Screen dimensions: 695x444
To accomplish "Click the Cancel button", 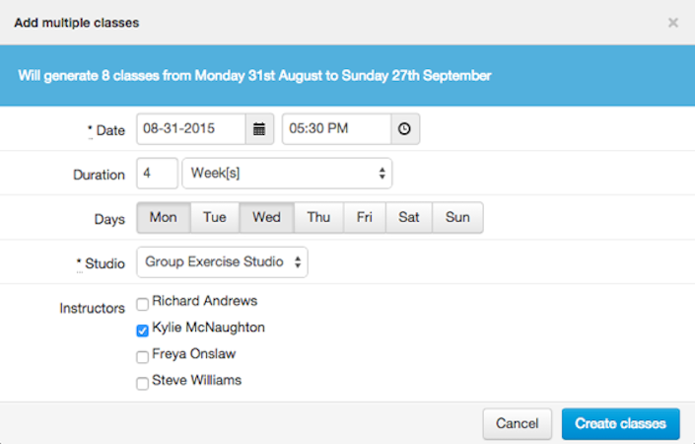I will [517, 424].
